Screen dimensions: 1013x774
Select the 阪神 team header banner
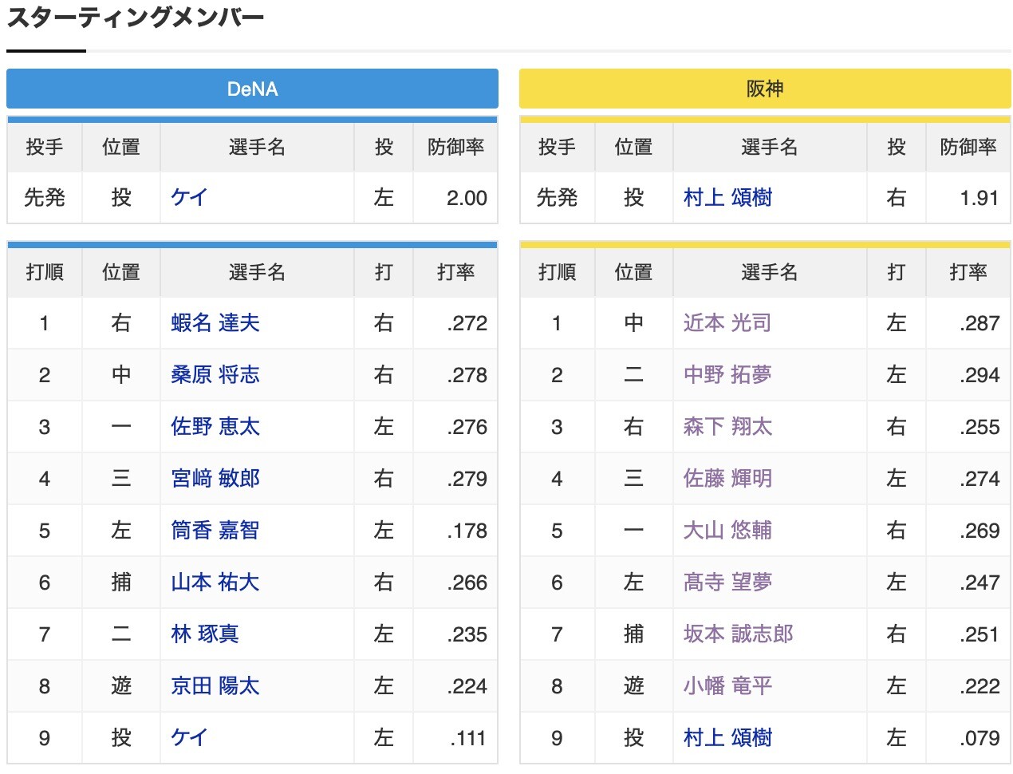[764, 89]
